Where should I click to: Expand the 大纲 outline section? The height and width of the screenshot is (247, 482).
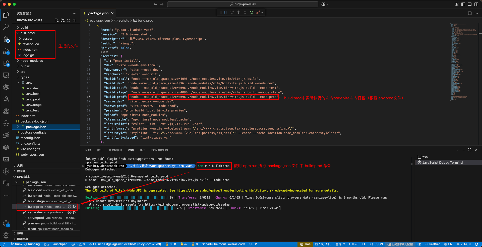click(46, 166)
